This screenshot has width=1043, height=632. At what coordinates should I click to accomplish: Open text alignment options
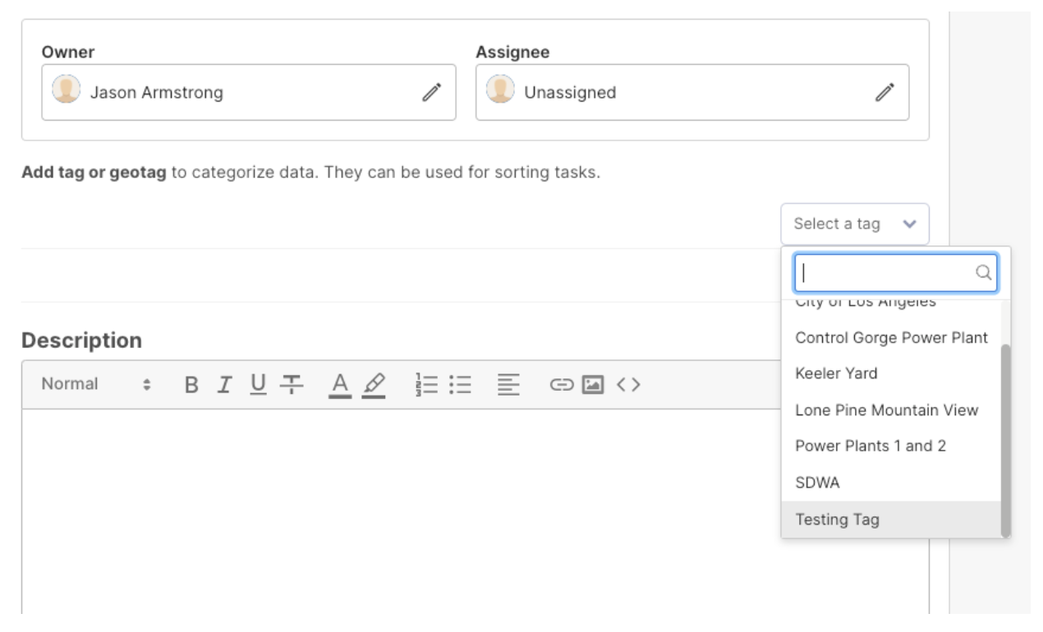[x=509, y=384]
